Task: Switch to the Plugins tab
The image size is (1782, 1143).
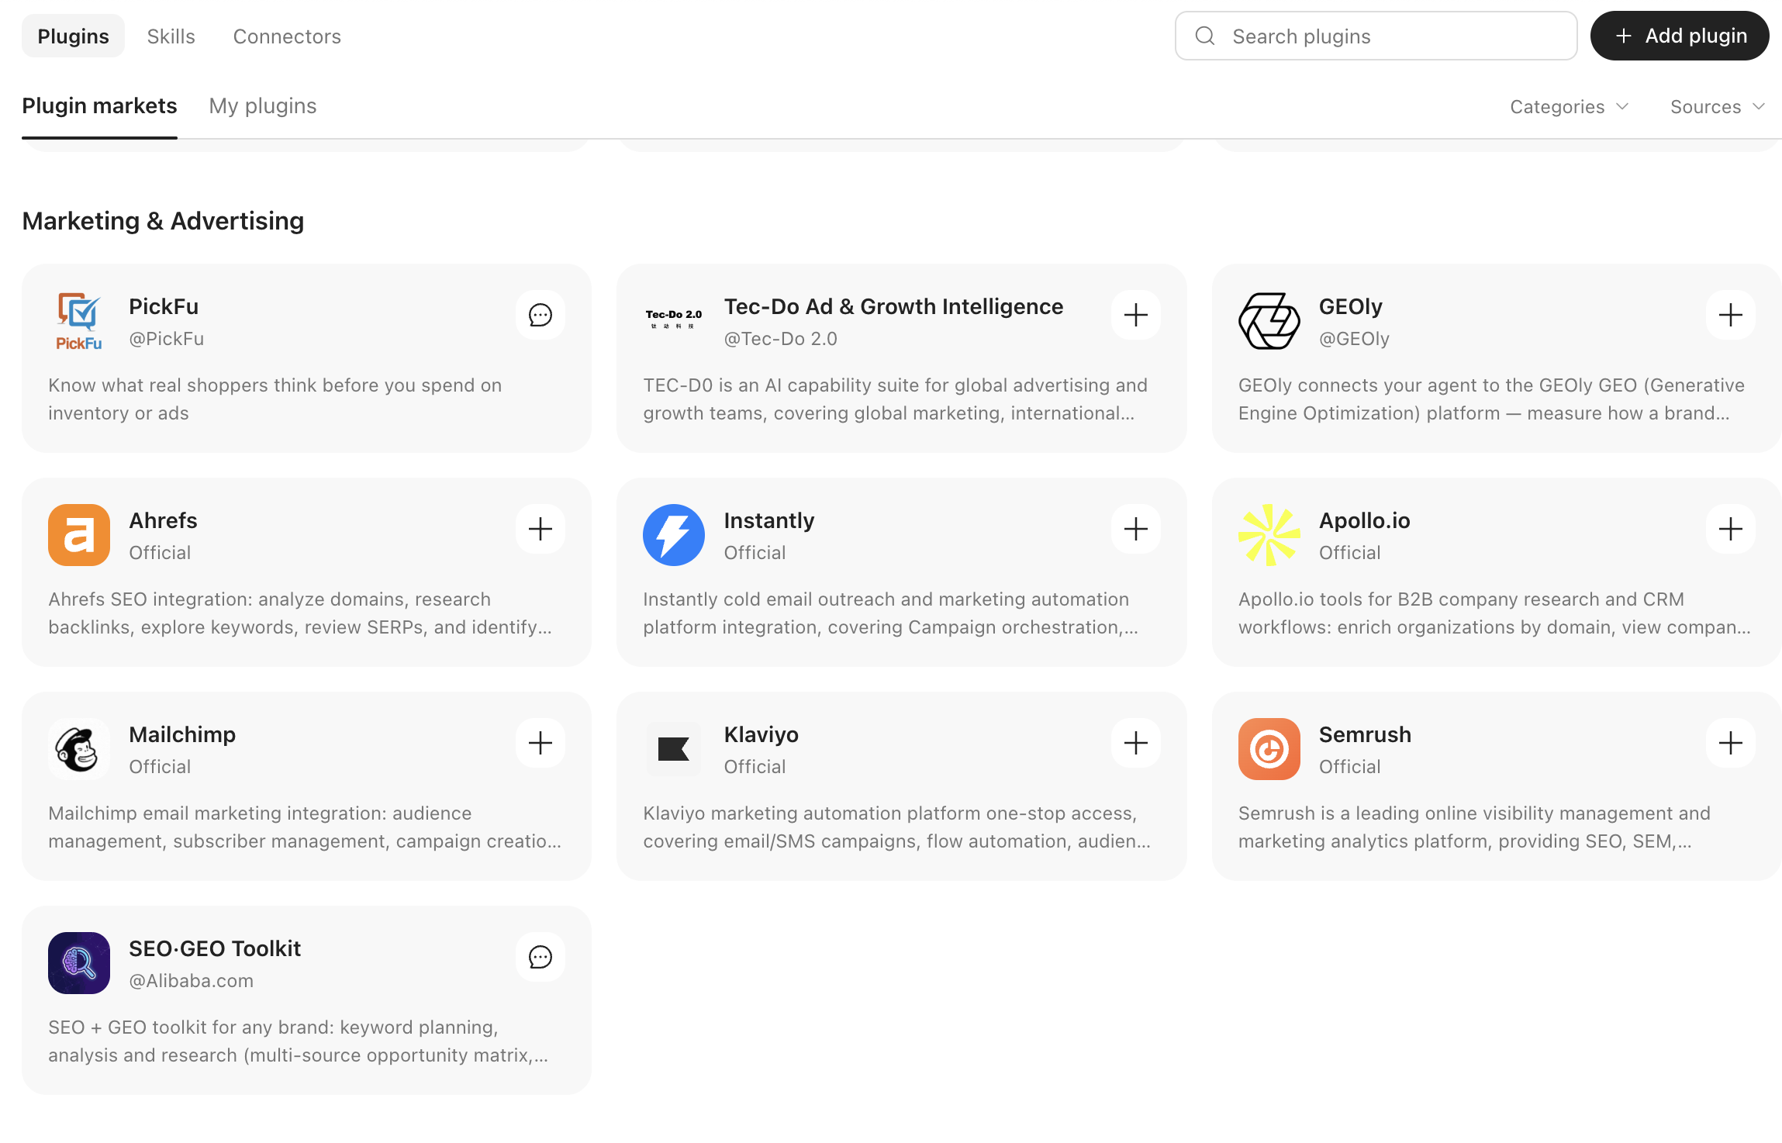Action: click(73, 36)
